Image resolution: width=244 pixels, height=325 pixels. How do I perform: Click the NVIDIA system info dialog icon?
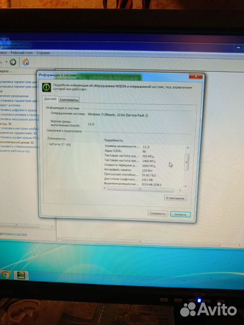(46, 87)
